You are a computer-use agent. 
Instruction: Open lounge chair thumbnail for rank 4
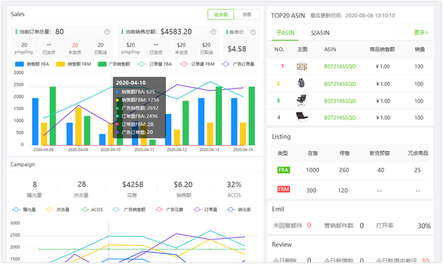point(301,117)
